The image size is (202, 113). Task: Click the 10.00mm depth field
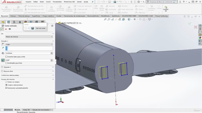28,53
